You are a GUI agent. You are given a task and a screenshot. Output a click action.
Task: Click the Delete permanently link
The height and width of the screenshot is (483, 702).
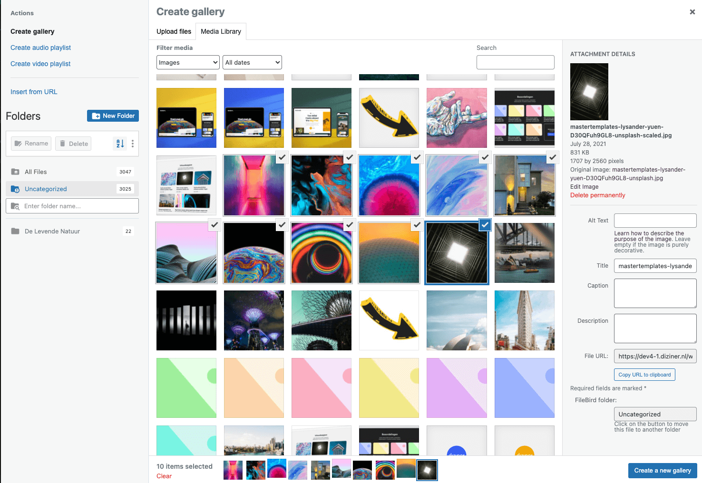point(597,195)
